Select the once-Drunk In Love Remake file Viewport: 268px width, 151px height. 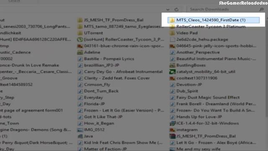tap(30, 65)
